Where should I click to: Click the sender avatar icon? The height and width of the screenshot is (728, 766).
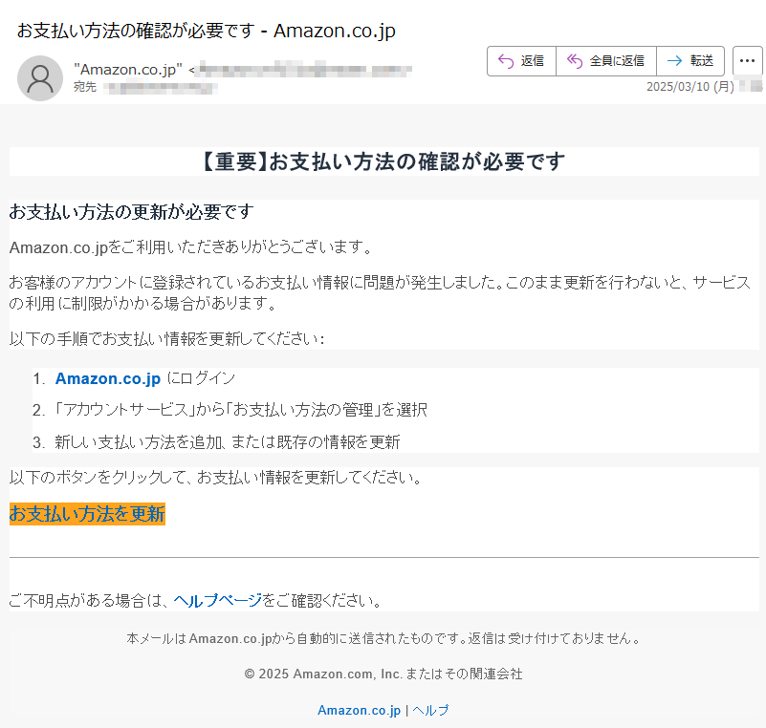tap(40, 78)
